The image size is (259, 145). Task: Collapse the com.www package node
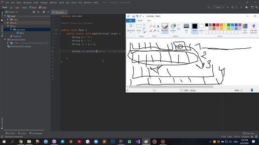11,29
